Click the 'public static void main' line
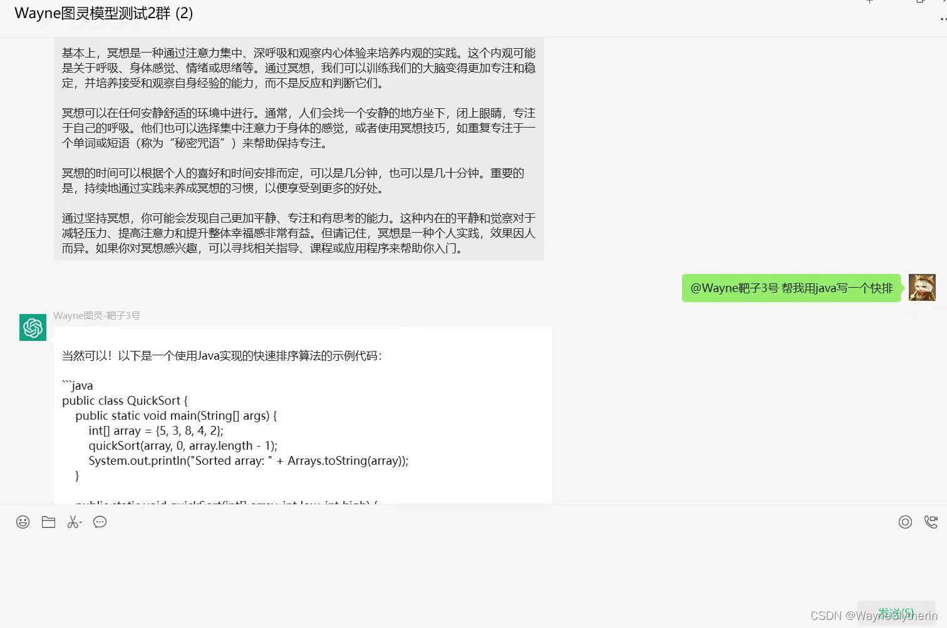This screenshot has height=628, width=947. pos(176,415)
